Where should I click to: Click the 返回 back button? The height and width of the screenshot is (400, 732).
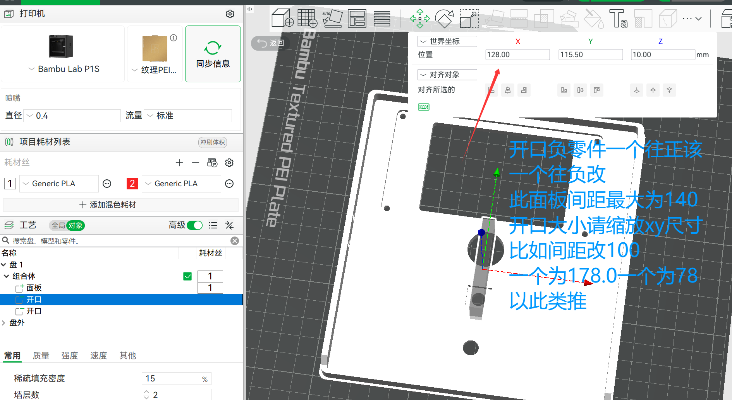271,43
